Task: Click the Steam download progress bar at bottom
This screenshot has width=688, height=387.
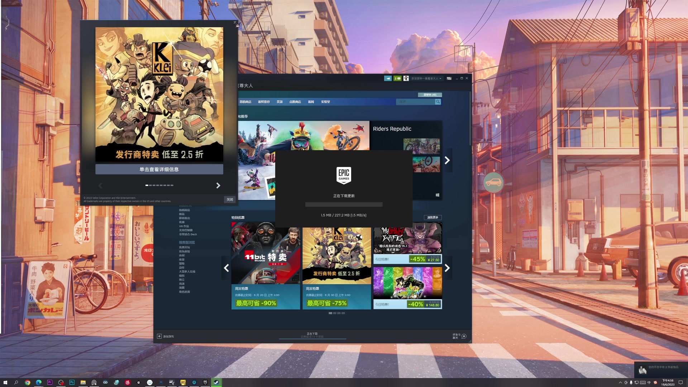Action: click(x=312, y=338)
